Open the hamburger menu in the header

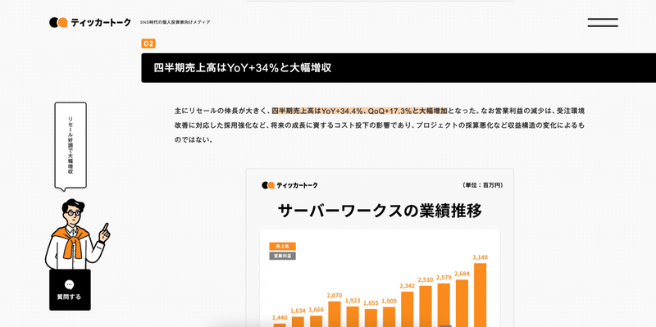tap(603, 23)
